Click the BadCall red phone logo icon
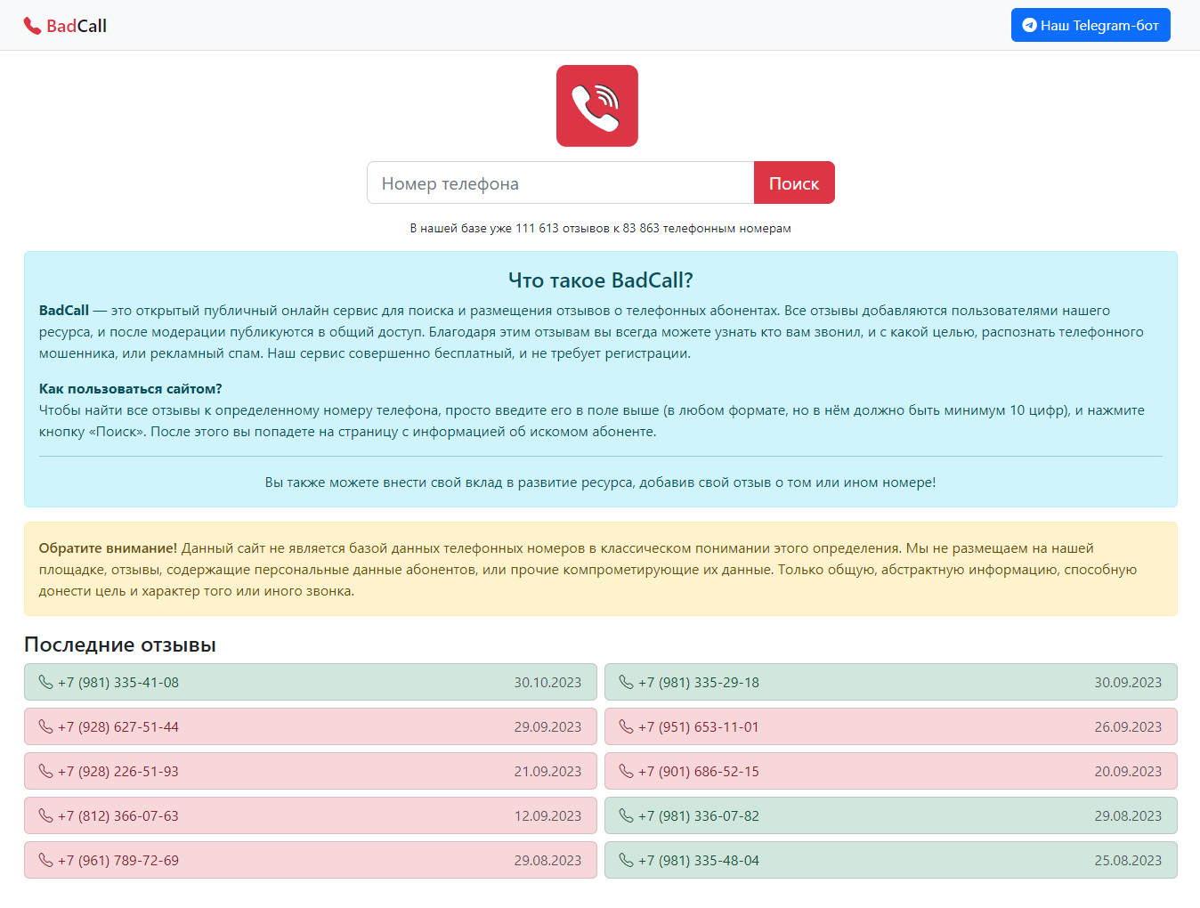This screenshot has width=1200, height=908. 32,26
